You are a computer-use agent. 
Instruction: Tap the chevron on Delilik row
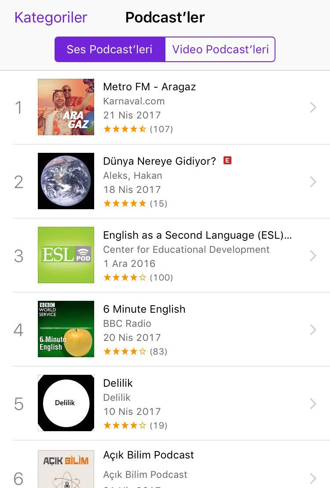click(x=313, y=403)
